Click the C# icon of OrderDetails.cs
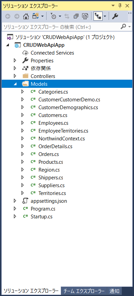The image size is (134, 296). point(33,146)
